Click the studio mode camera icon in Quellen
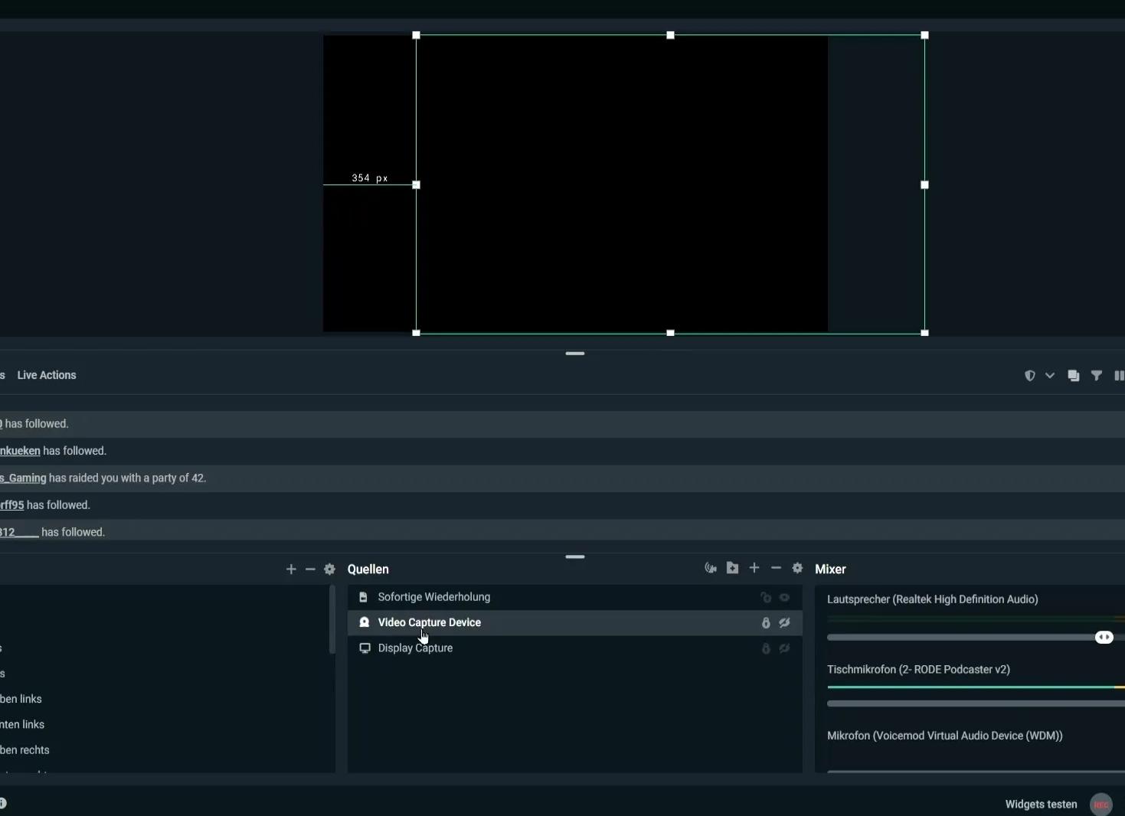 click(x=711, y=568)
